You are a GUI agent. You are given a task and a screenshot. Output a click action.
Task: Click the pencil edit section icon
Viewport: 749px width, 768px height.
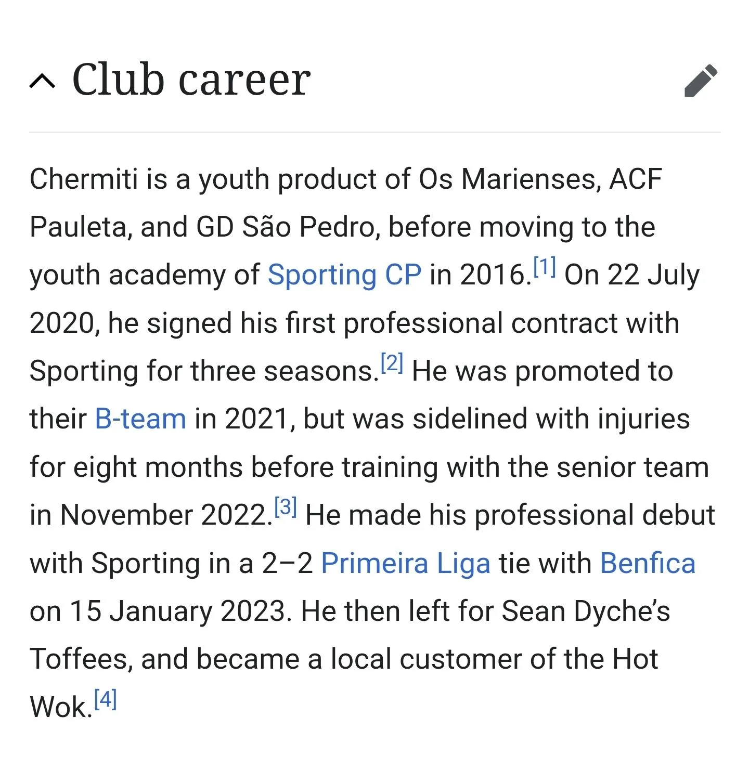tap(700, 81)
